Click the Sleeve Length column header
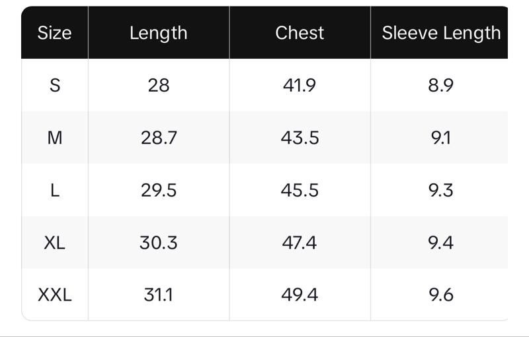Viewport: 529px width, 337px height. pyautogui.click(x=441, y=33)
